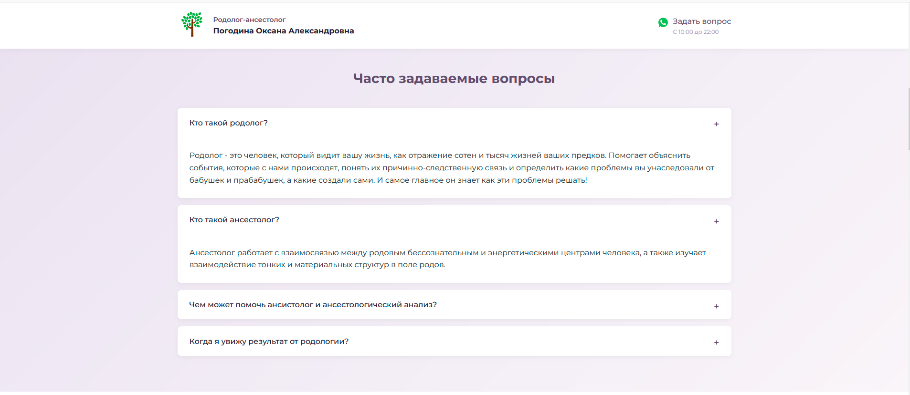Click the plus icon for "Чем может помочь ансистолог" row
910x395 pixels.
pyautogui.click(x=716, y=306)
